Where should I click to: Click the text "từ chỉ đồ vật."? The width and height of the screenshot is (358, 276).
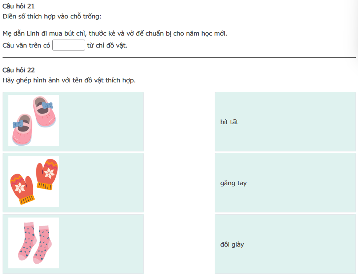(x=107, y=46)
